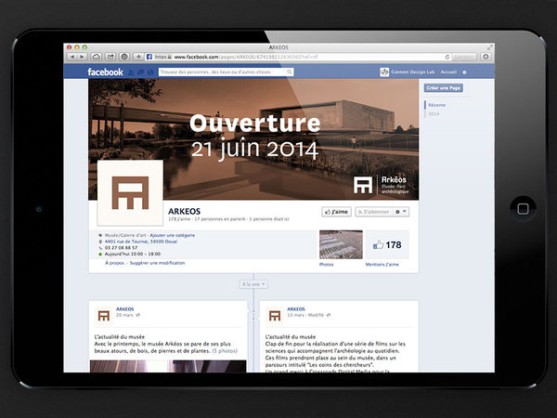Viewport: 557px width, 418px height.
Task: Open the Photos thumbnail image
Action: coord(341,244)
